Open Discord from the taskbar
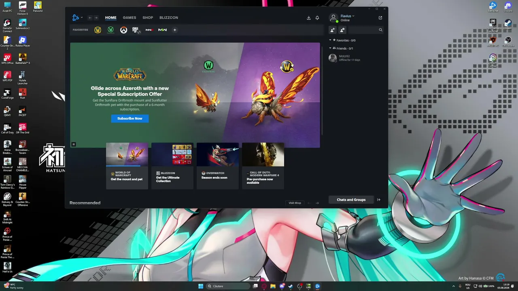Viewport: 518px width, 291px height. [282, 286]
